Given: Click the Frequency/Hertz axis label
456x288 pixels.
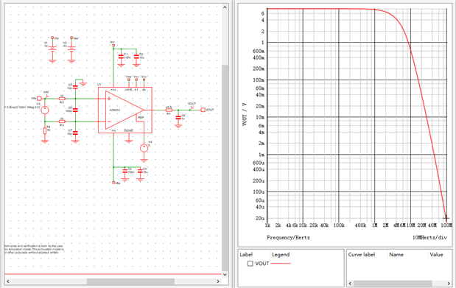Looking at the screenshot, I should pyautogui.click(x=288, y=238).
